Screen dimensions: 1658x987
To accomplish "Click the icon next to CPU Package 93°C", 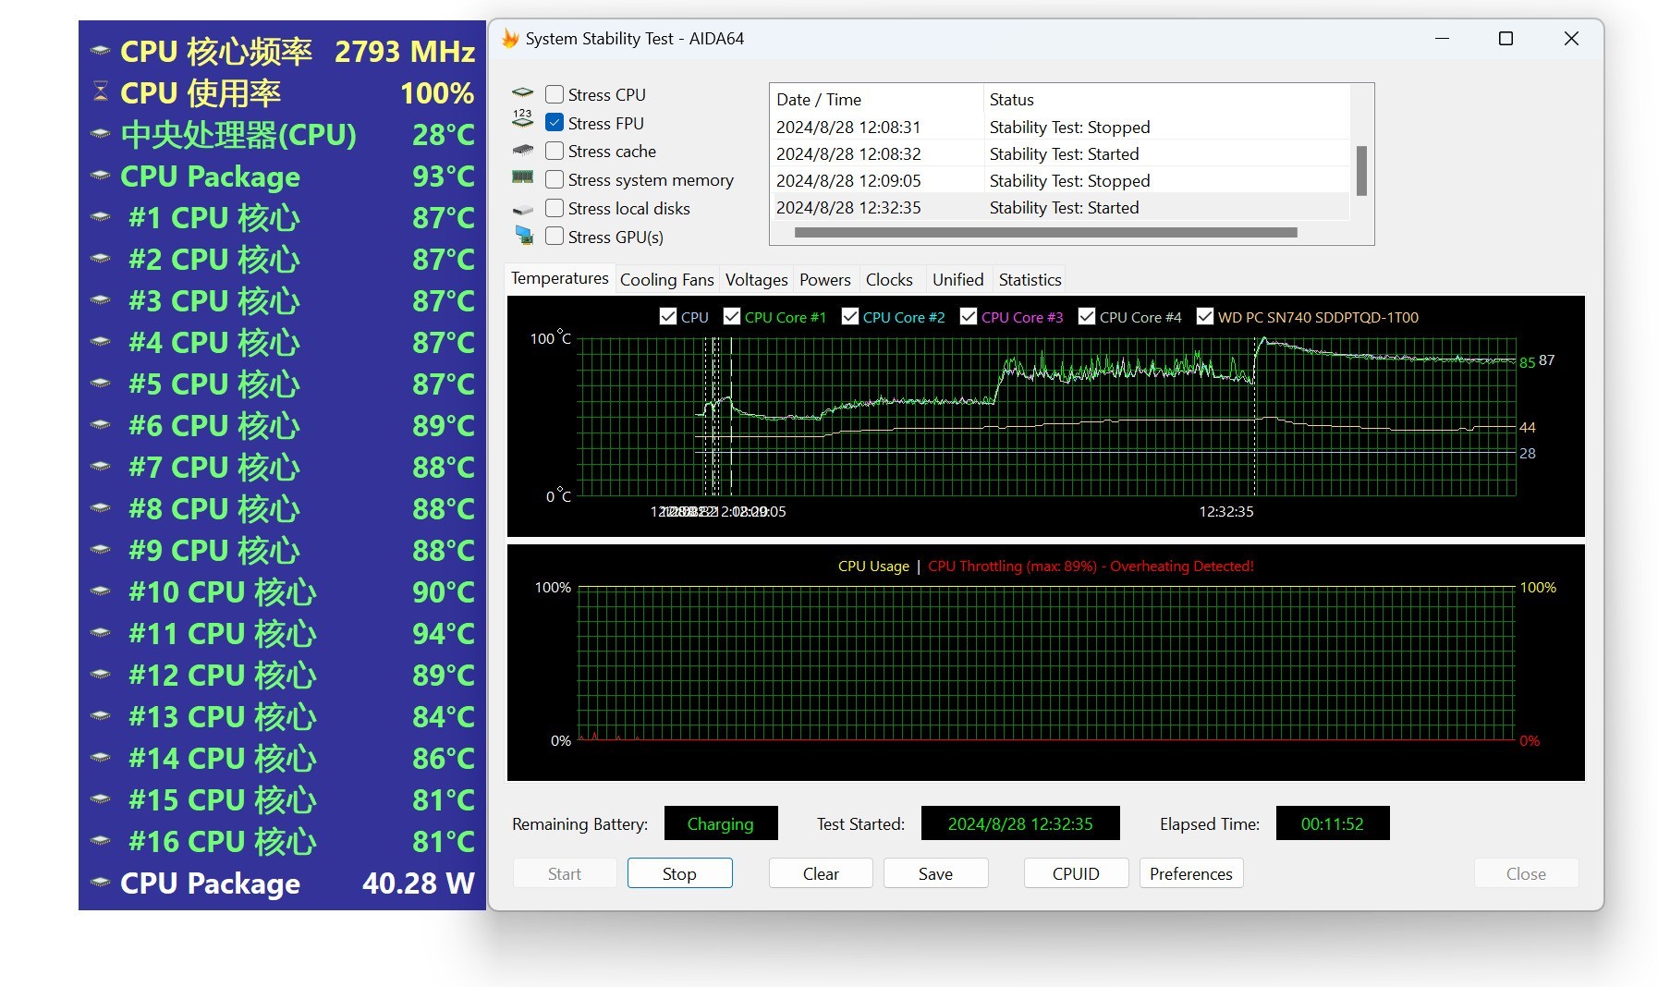I will pos(101,176).
